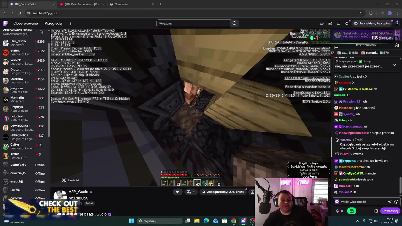Click the Bez reklam, bez opłat button

(x=372, y=24)
